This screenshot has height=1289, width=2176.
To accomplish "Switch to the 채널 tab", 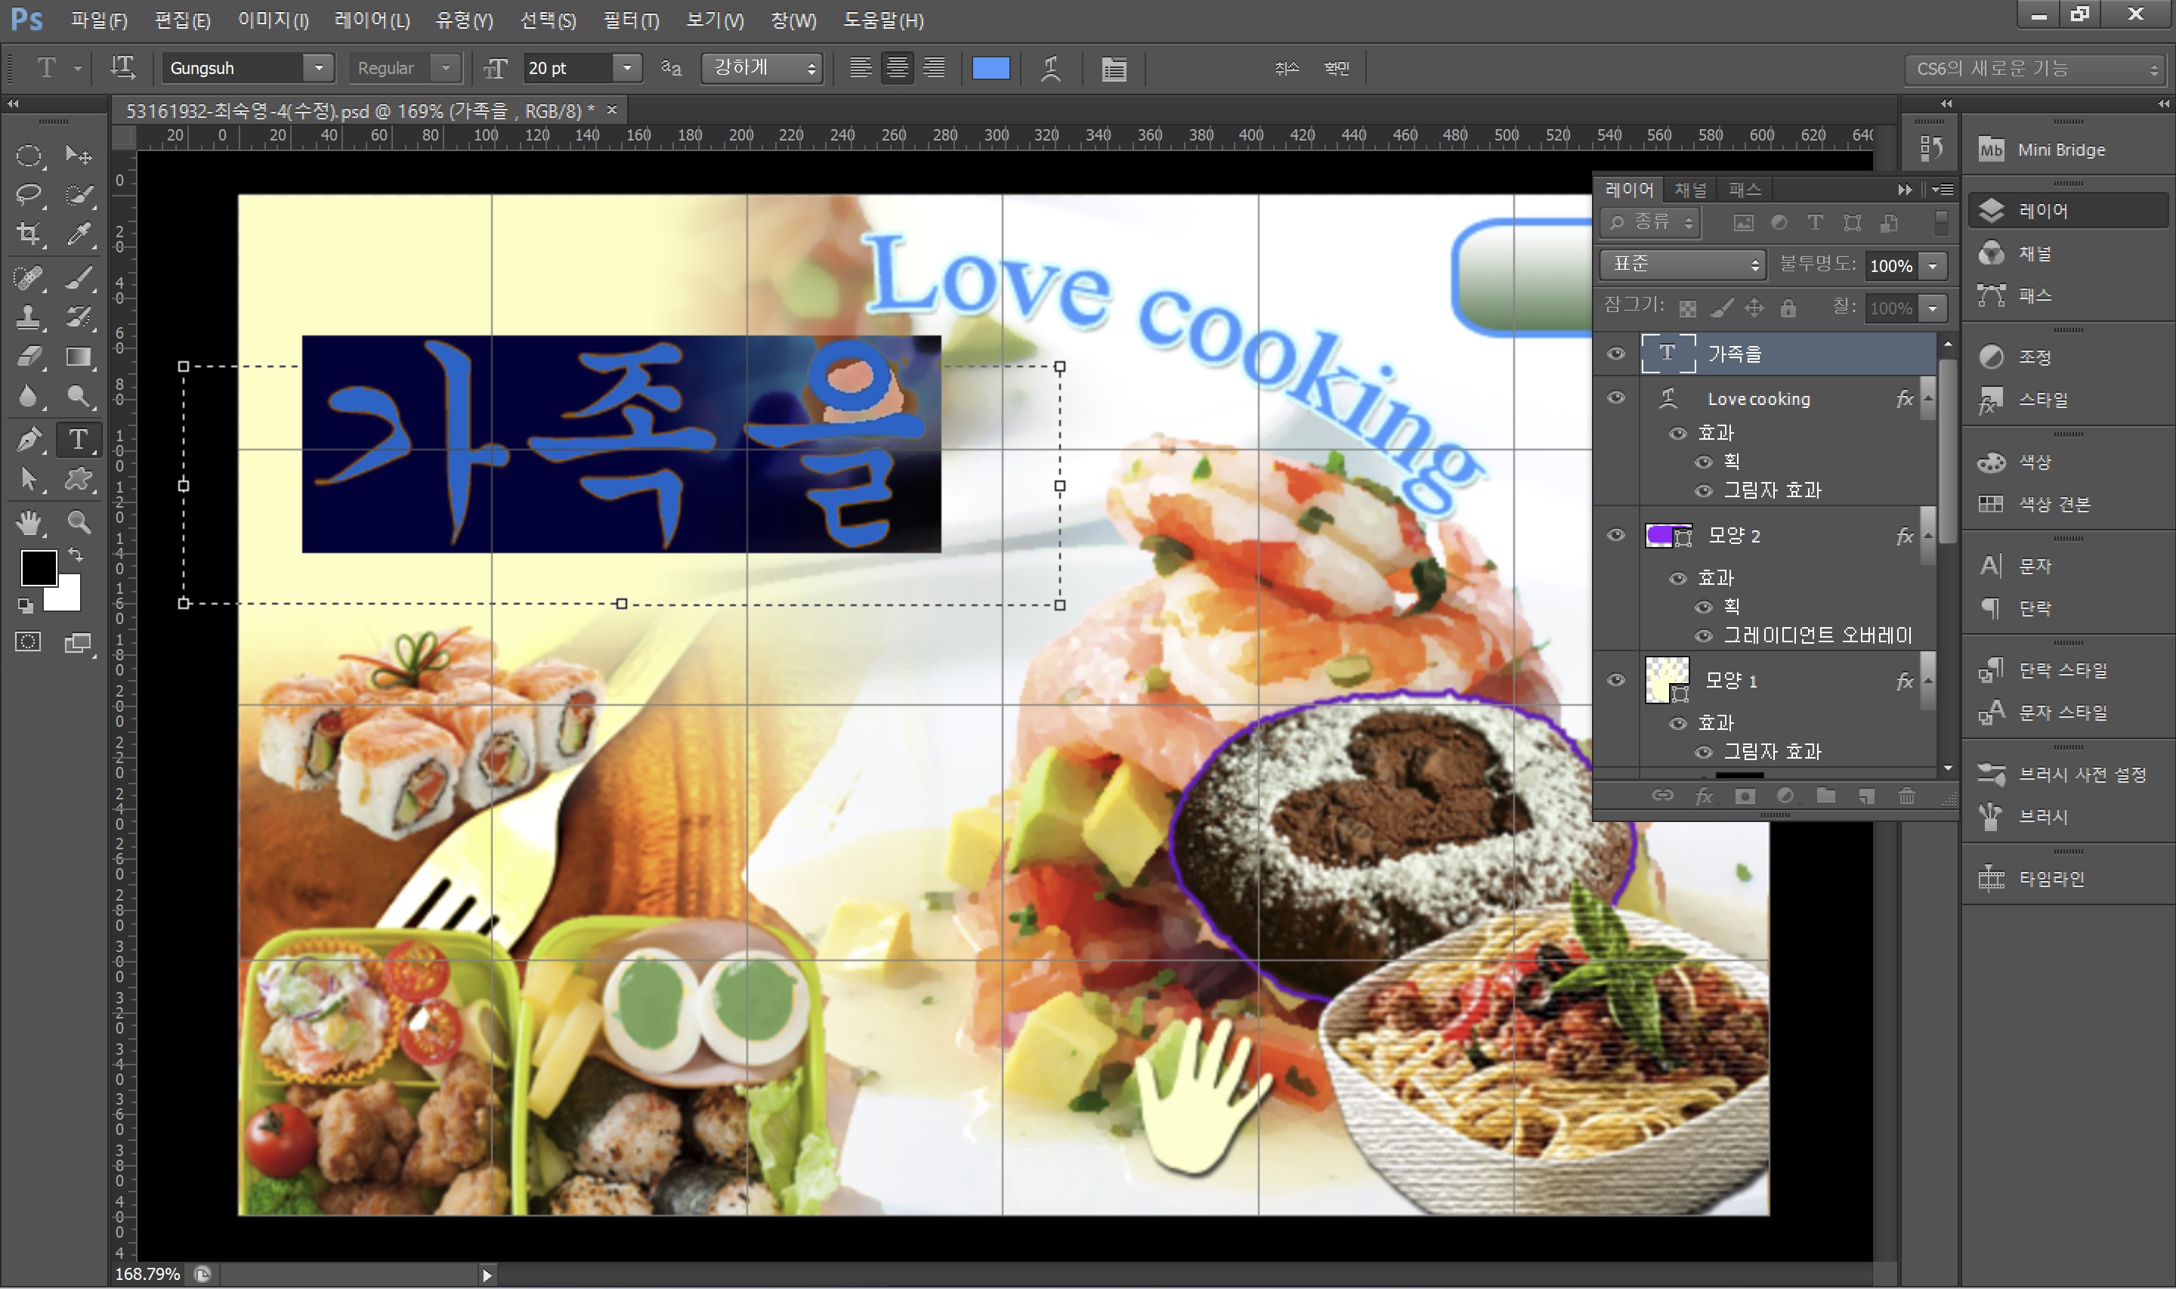I will click(1689, 190).
